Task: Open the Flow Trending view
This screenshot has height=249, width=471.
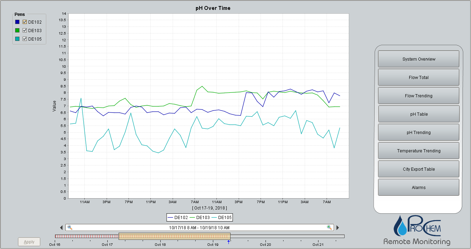Action: 418,96
